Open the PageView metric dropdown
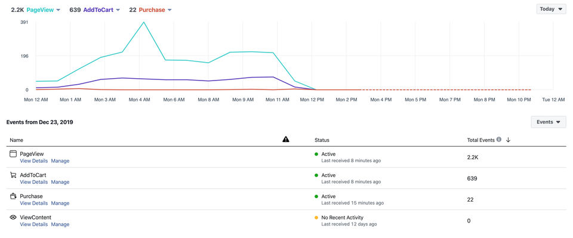573x238 pixels. (58, 10)
